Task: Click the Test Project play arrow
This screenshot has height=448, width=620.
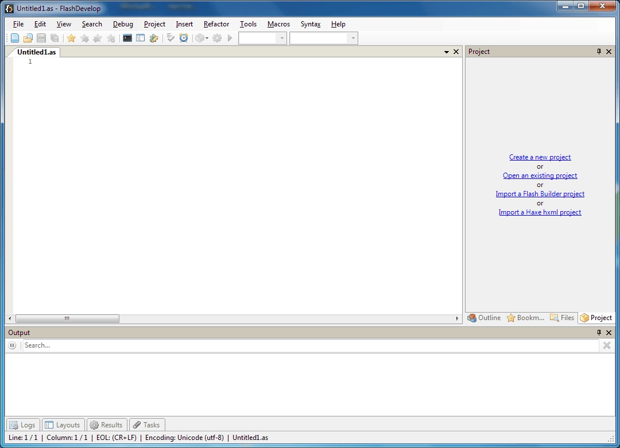Action: (230, 38)
